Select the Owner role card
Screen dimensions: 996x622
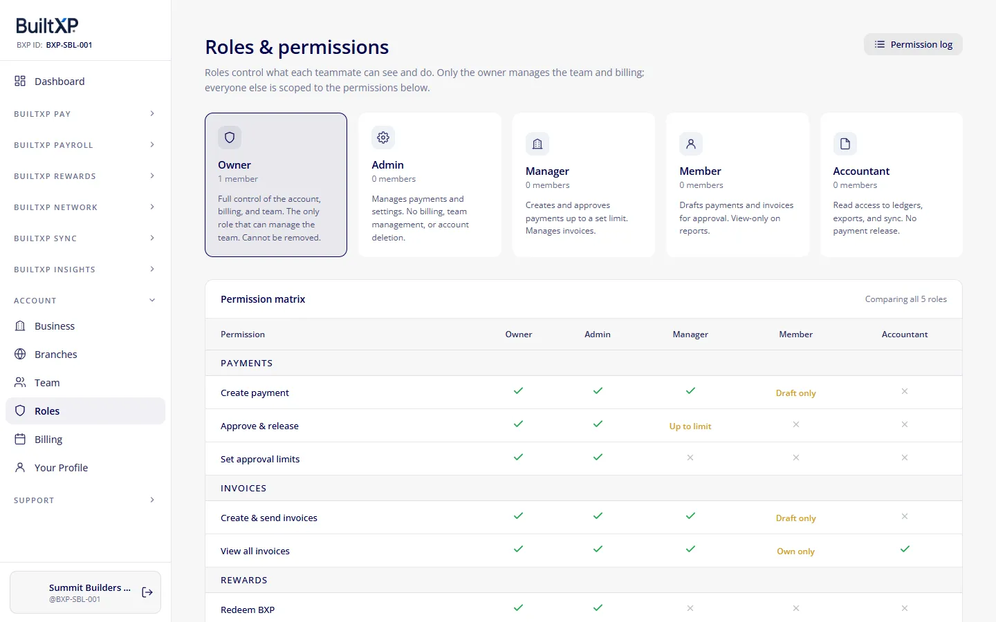click(x=276, y=185)
